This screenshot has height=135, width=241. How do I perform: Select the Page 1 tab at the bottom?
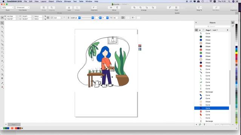tap(14, 124)
